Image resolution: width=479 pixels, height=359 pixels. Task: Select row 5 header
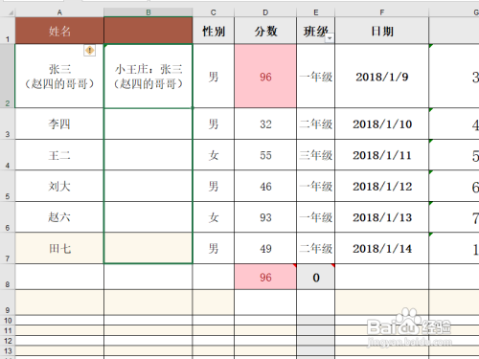click(x=8, y=186)
